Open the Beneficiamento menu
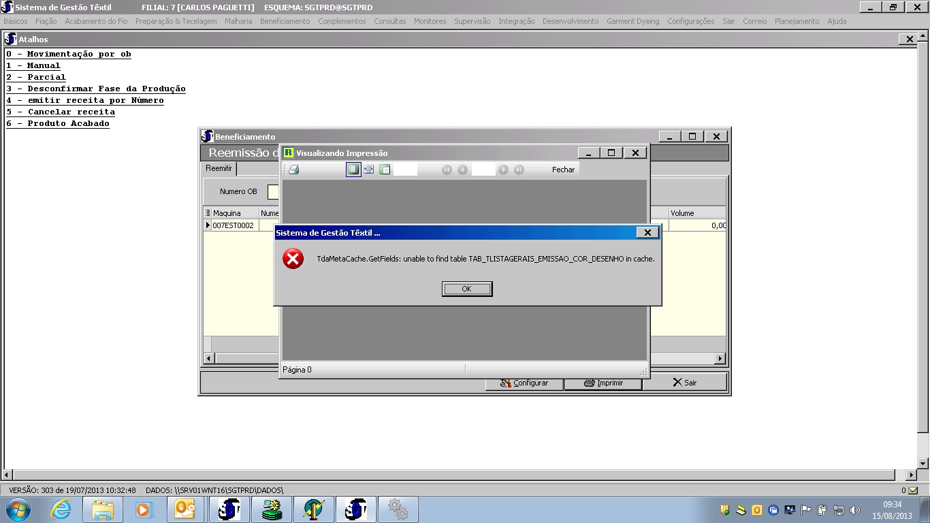The width and height of the screenshot is (930, 523). click(x=285, y=21)
